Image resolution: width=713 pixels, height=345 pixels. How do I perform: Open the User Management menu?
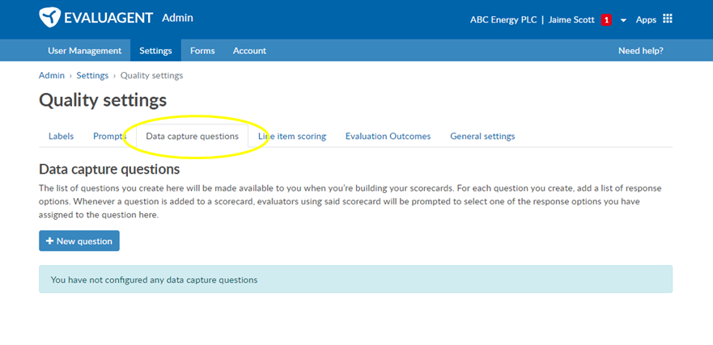point(85,50)
